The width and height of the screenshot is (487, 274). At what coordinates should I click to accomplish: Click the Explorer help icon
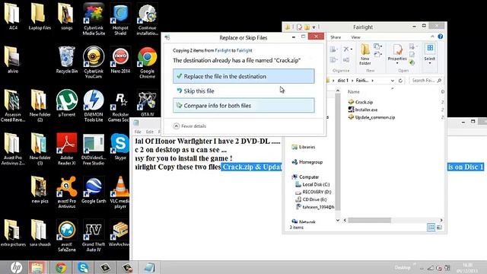pos(441,37)
